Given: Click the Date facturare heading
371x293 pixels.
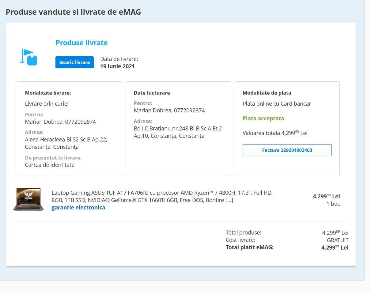Looking at the screenshot, I should click(x=152, y=93).
